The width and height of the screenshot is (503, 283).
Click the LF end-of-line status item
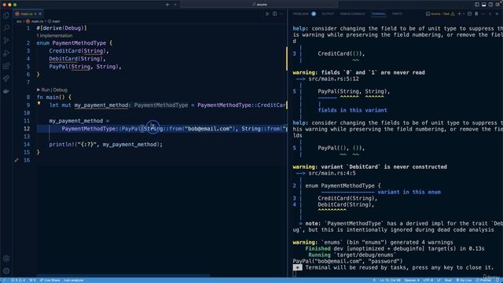439,280
